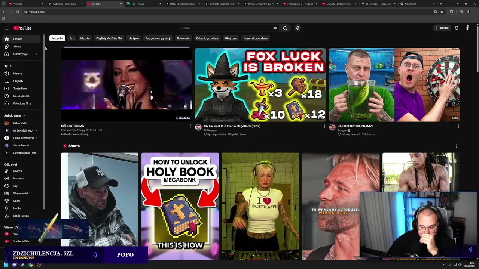Select the Przygodowe gry akcji chip
Viewport: 479px width, 269px height.
[x=158, y=38]
